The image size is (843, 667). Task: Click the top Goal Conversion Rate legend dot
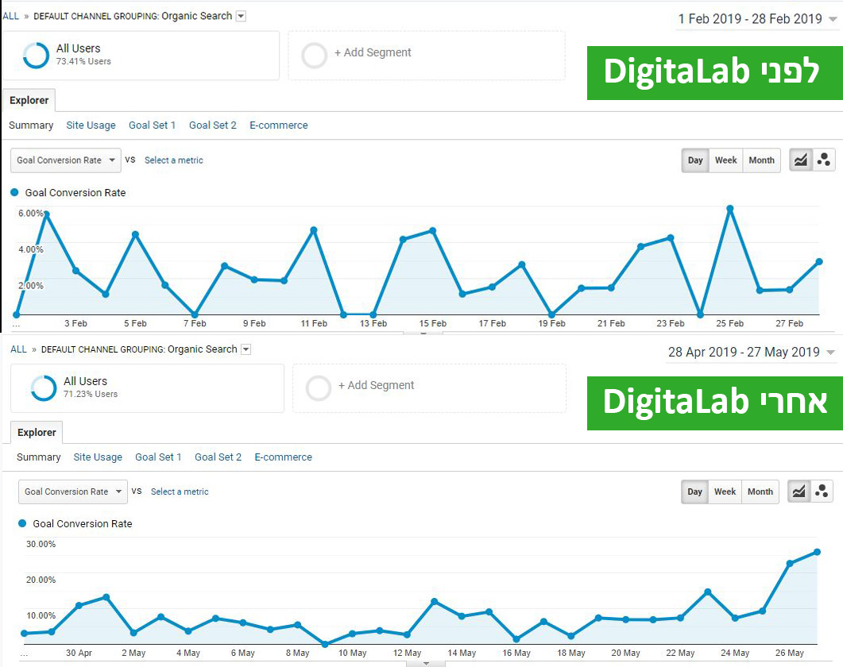14,192
